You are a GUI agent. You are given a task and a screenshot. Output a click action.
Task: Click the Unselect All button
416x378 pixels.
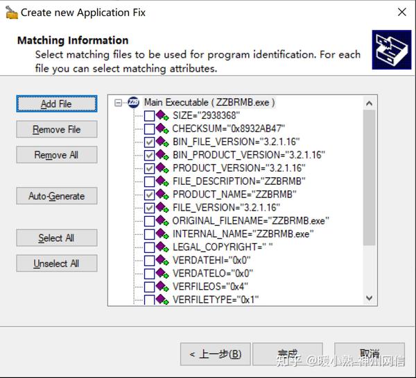pyautogui.click(x=57, y=263)
